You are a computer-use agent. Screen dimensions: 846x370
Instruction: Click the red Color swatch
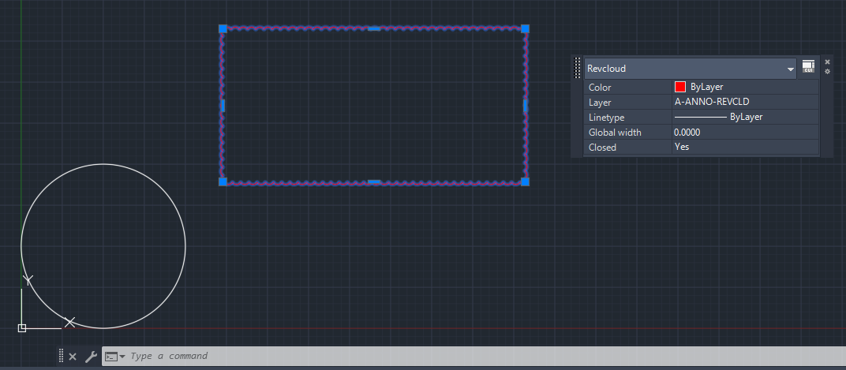(679, 87)
